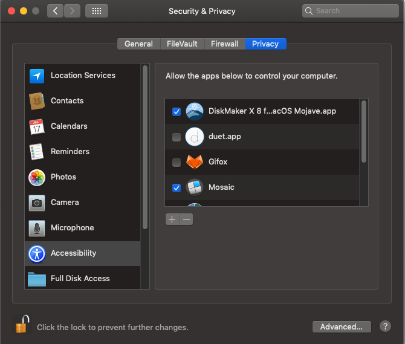Select the DiskMaker X 8 f...acOS Mojave.app name

[272, 111]
